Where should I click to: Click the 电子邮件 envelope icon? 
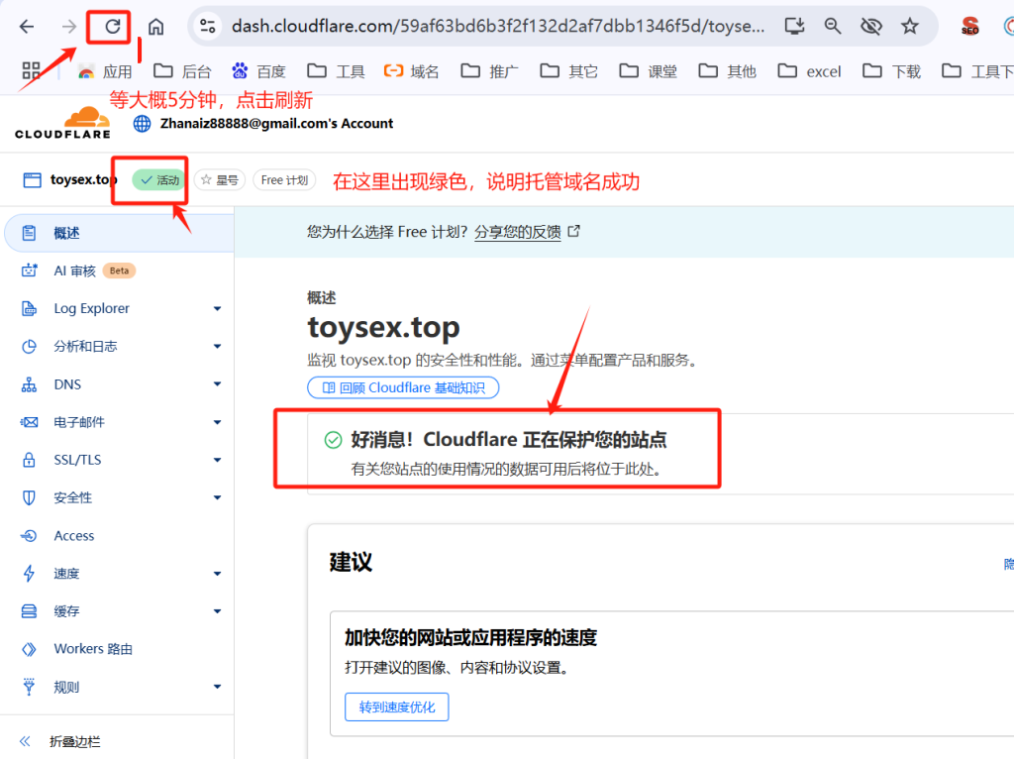29,422
